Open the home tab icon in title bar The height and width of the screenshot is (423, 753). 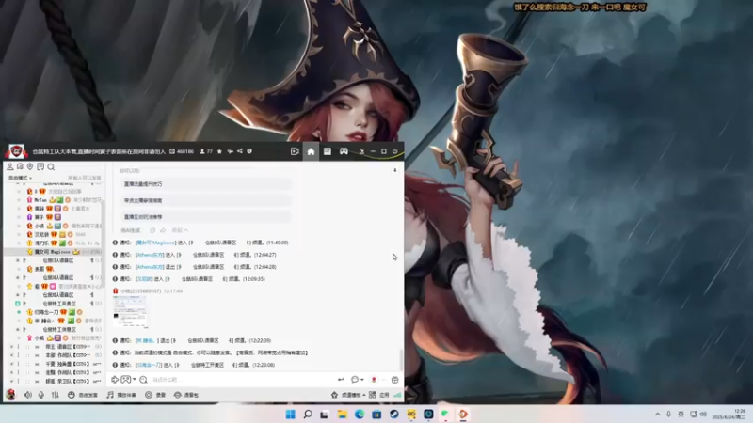[x=311, y=151]
